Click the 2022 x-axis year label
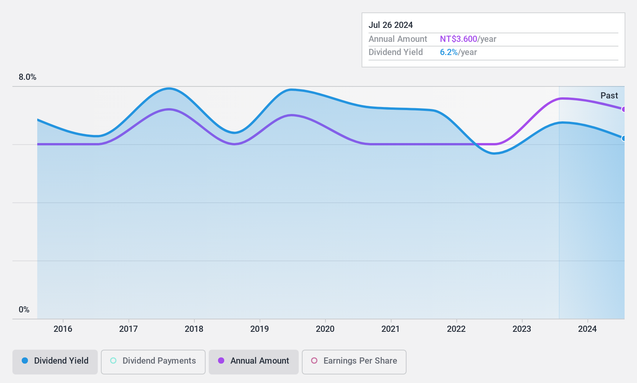637x383 pixels. [x=456, y=329]
